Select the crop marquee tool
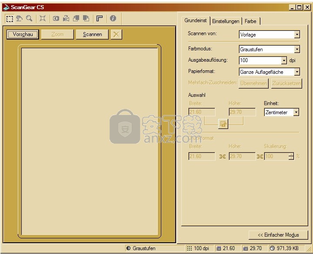The height and width of the screenshot is (254, 313). coord(10,19)
